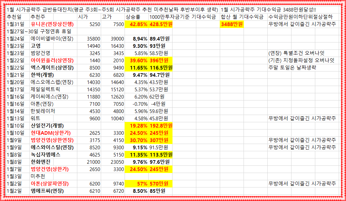Click the '3488만원' monthly total cell
The width and height of the screenshot is (346, 201).
pyautogui.click(x=232, y=24)
